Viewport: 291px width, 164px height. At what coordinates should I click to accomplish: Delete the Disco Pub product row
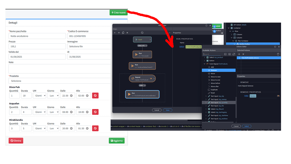tap(95, 96)
